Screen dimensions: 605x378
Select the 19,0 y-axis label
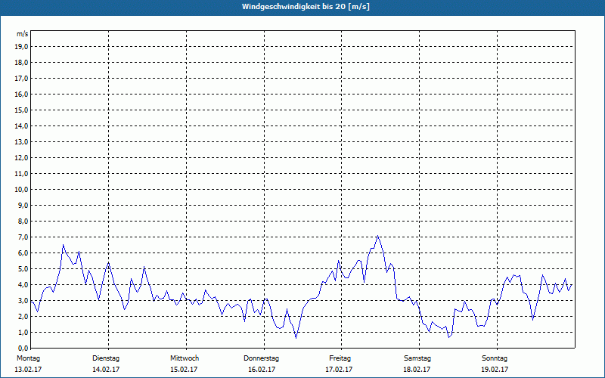(22, 47)
